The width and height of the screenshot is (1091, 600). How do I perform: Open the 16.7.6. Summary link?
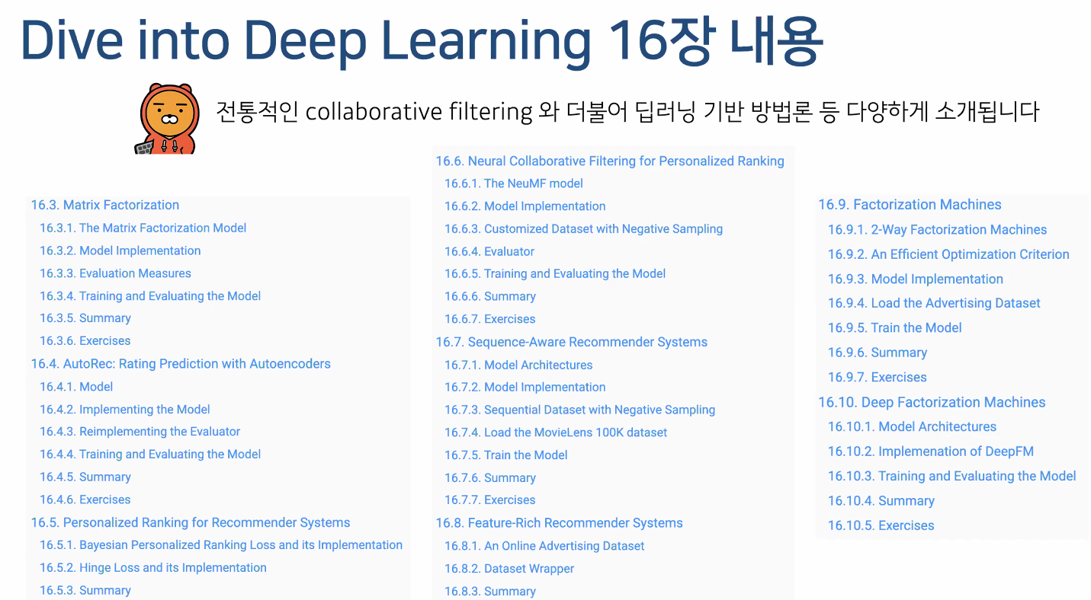(490, 478)
